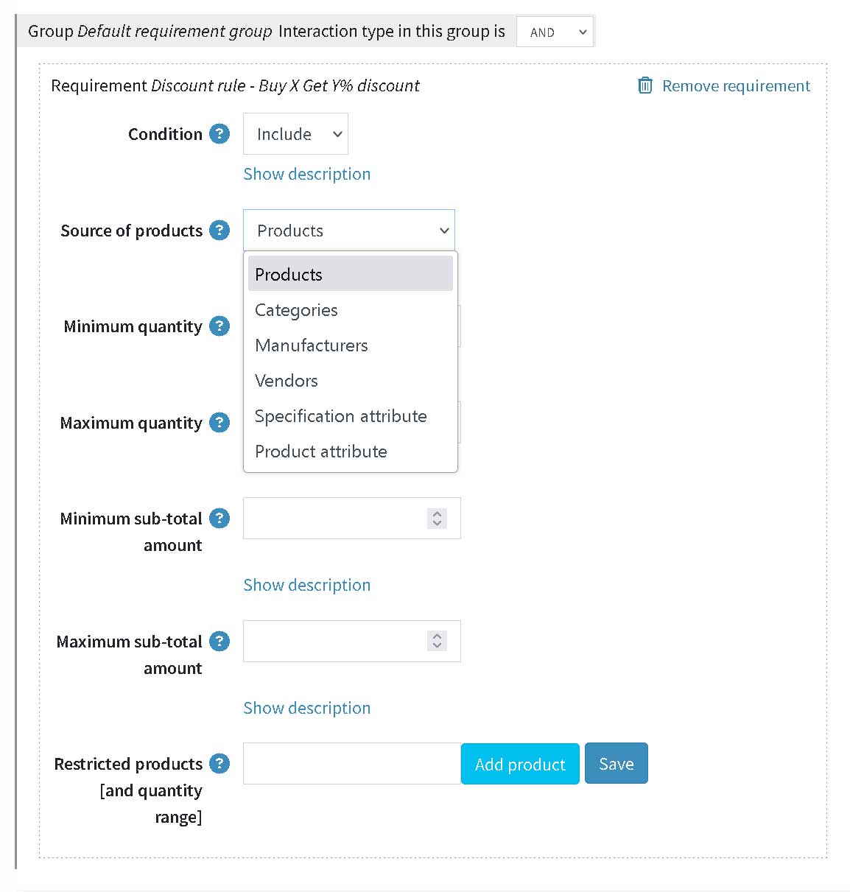The height and width of the screenshot is (892, 850).
Task: Open help tooltip for Condition
Action: tap(219, 134)
